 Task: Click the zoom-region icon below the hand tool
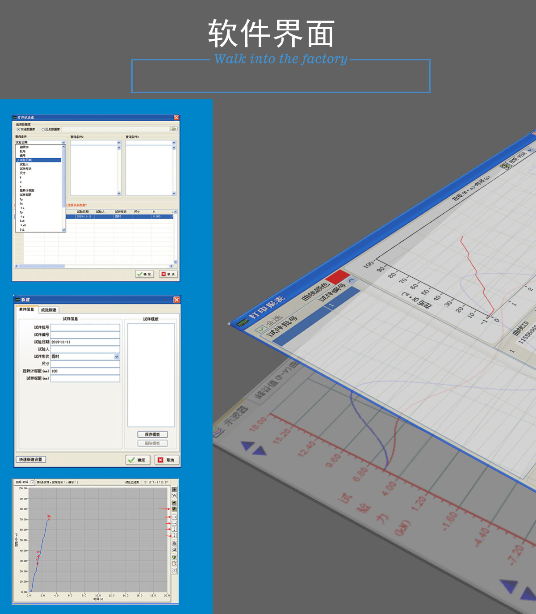coord(174,503)
